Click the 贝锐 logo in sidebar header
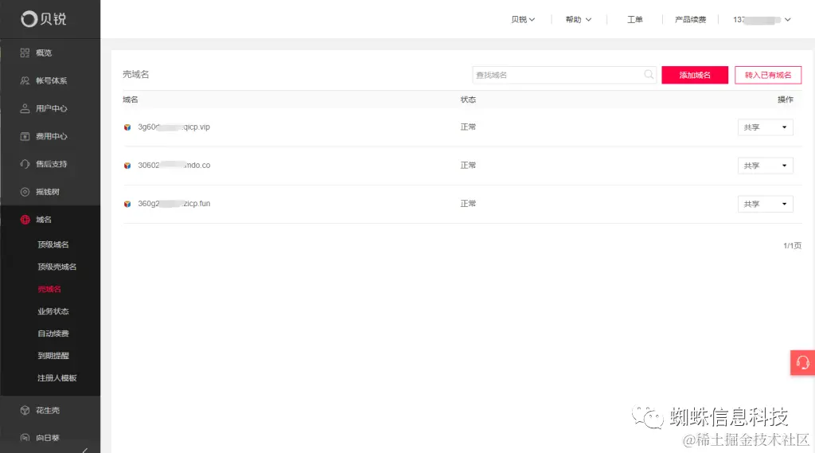This screenshot has width=815, height=453. point(44,19)
